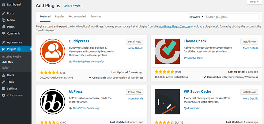Install the Theme Check plugin now
Viewport: 264px width, 124px height.
pos(249,42)
